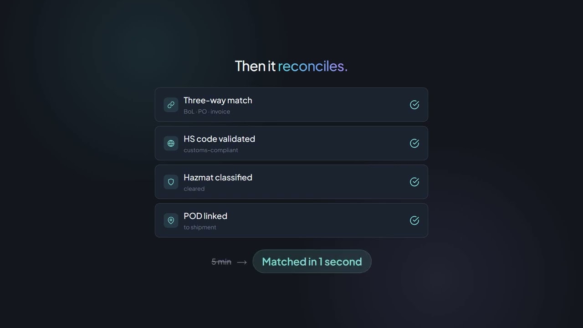
Task: Click the map pin icon by POD linked
Action: tap(171, 220)
